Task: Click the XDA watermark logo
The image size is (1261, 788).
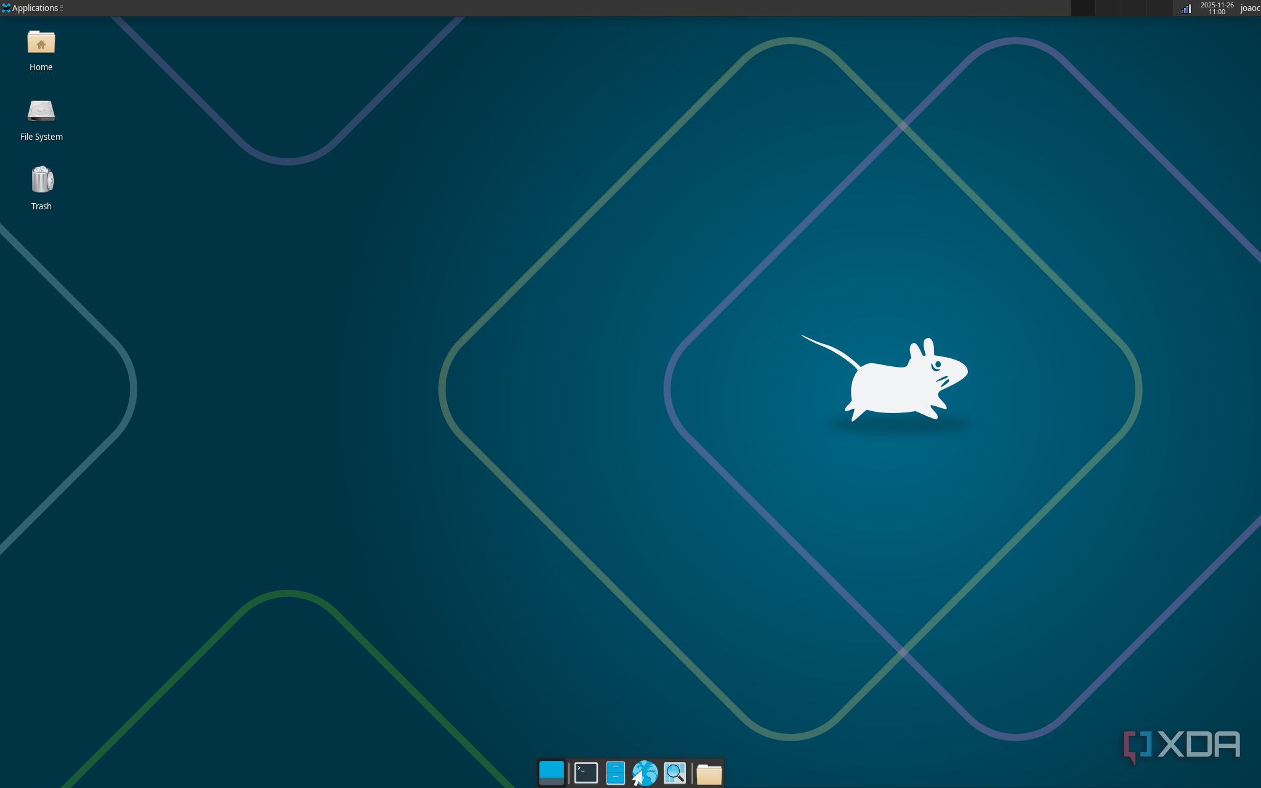Action: point(1181,745)
